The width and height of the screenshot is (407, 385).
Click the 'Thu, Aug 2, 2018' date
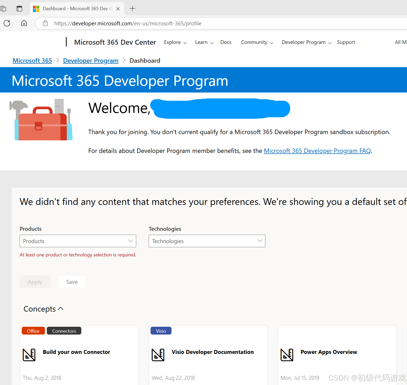point(42,378)
